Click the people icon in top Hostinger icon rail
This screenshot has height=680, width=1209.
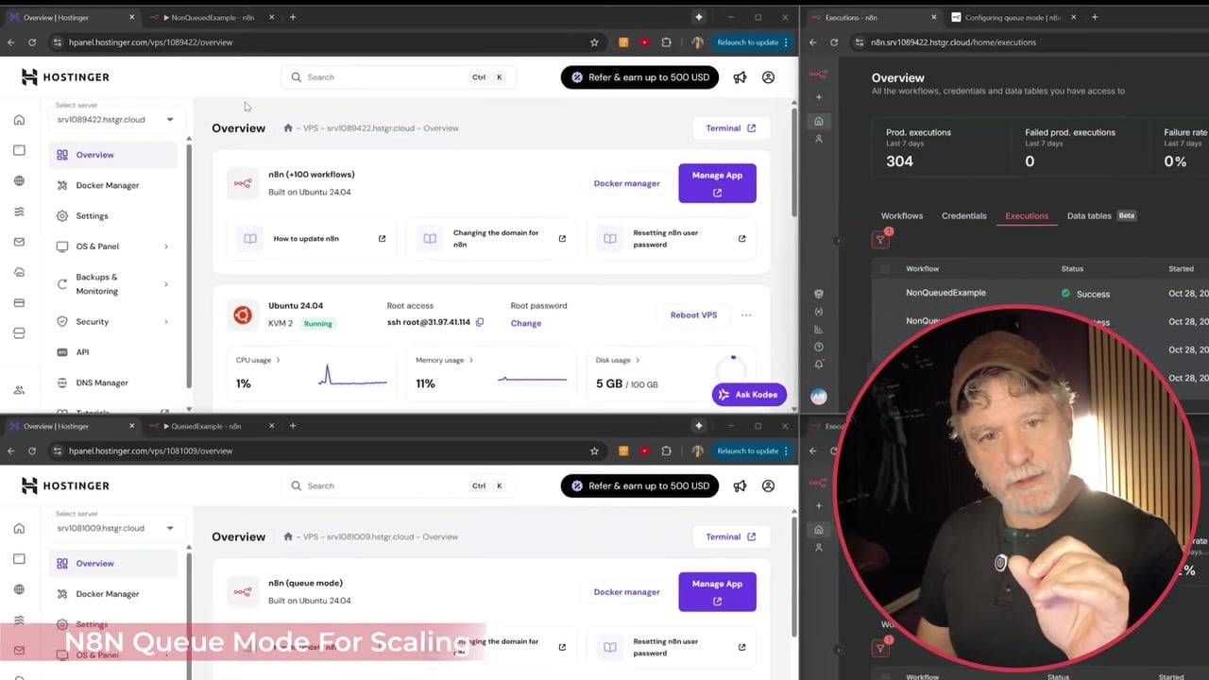tap(19, 390)
